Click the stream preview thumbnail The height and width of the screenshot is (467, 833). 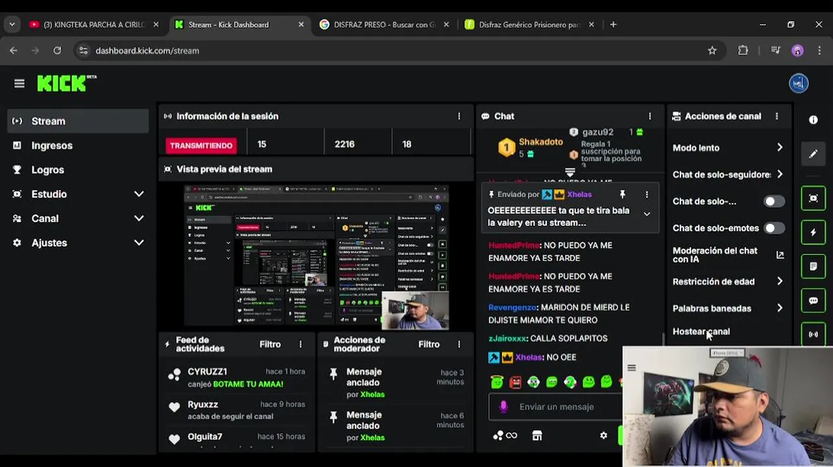316,257
